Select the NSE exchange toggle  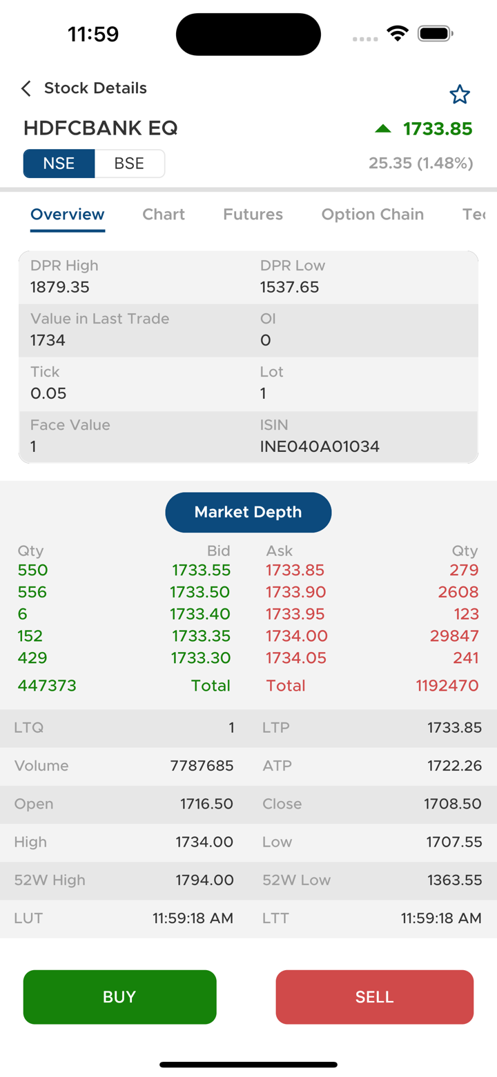[59, 164]
